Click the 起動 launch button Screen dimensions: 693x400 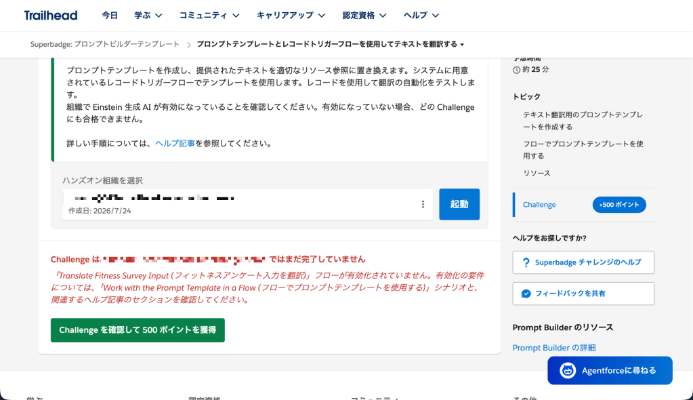(x=459, y=204)
